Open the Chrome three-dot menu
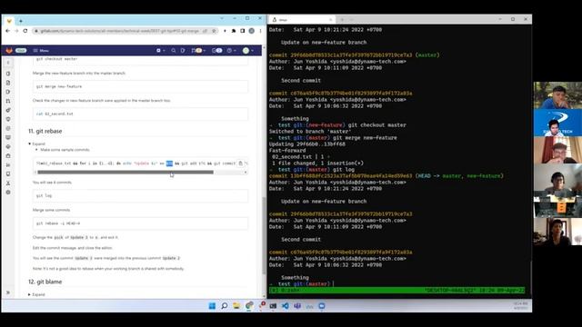Screen dimensions: 582x327 [261, 31]
